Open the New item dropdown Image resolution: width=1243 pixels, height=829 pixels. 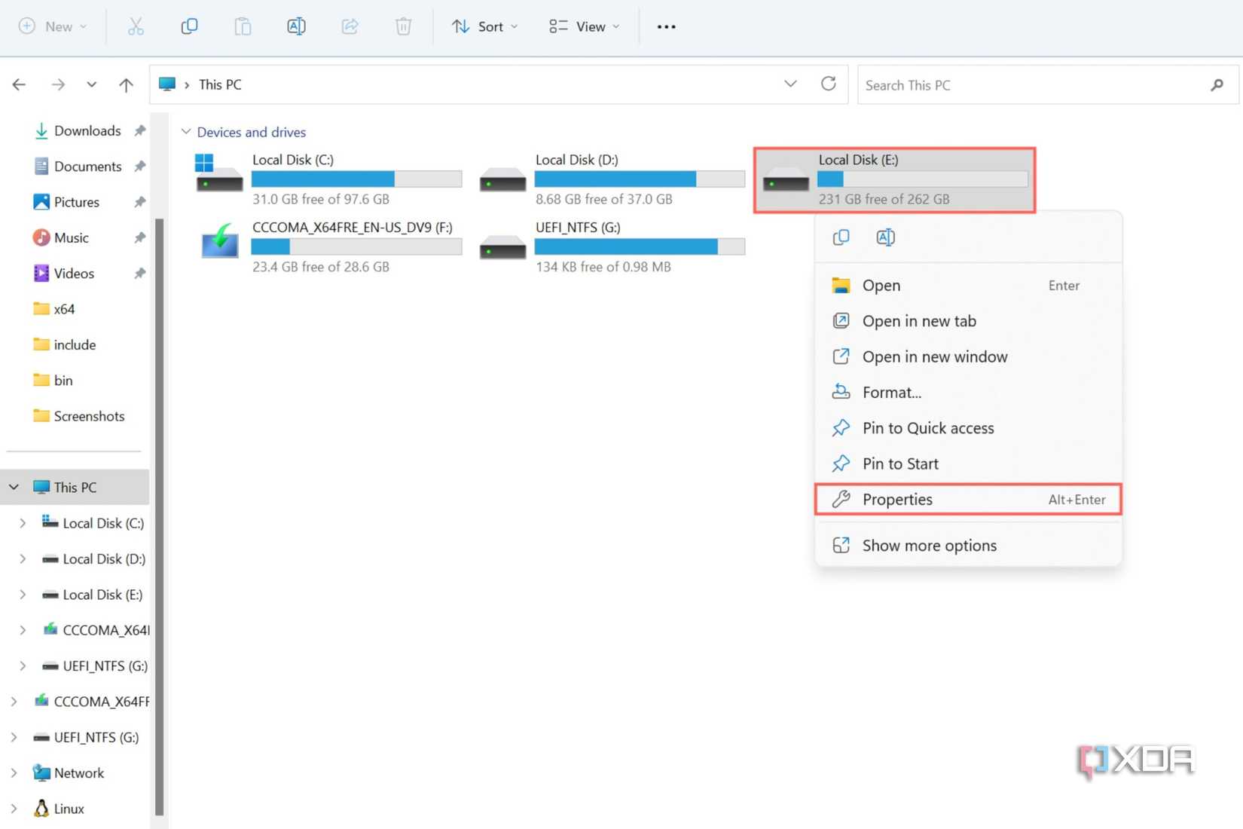(53, 26)
